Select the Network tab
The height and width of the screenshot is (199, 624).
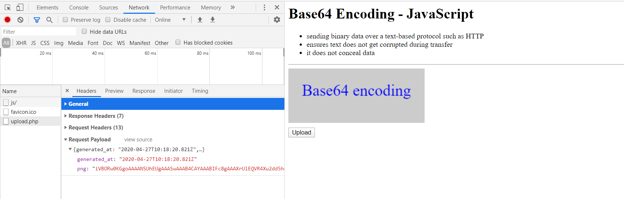pyautogui.click(x=139, y=7)
